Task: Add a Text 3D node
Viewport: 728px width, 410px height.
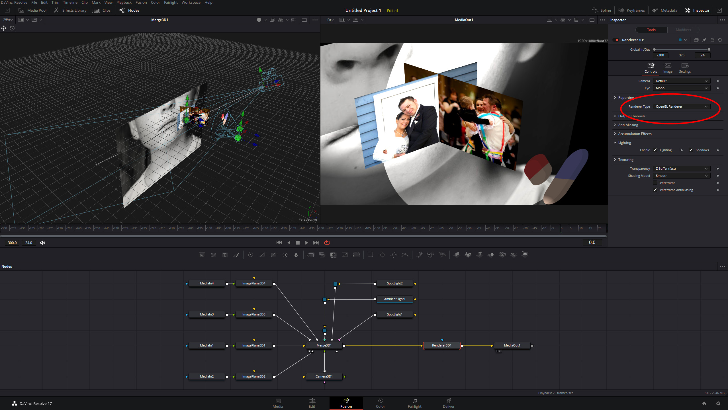Action: click(479, 255)
